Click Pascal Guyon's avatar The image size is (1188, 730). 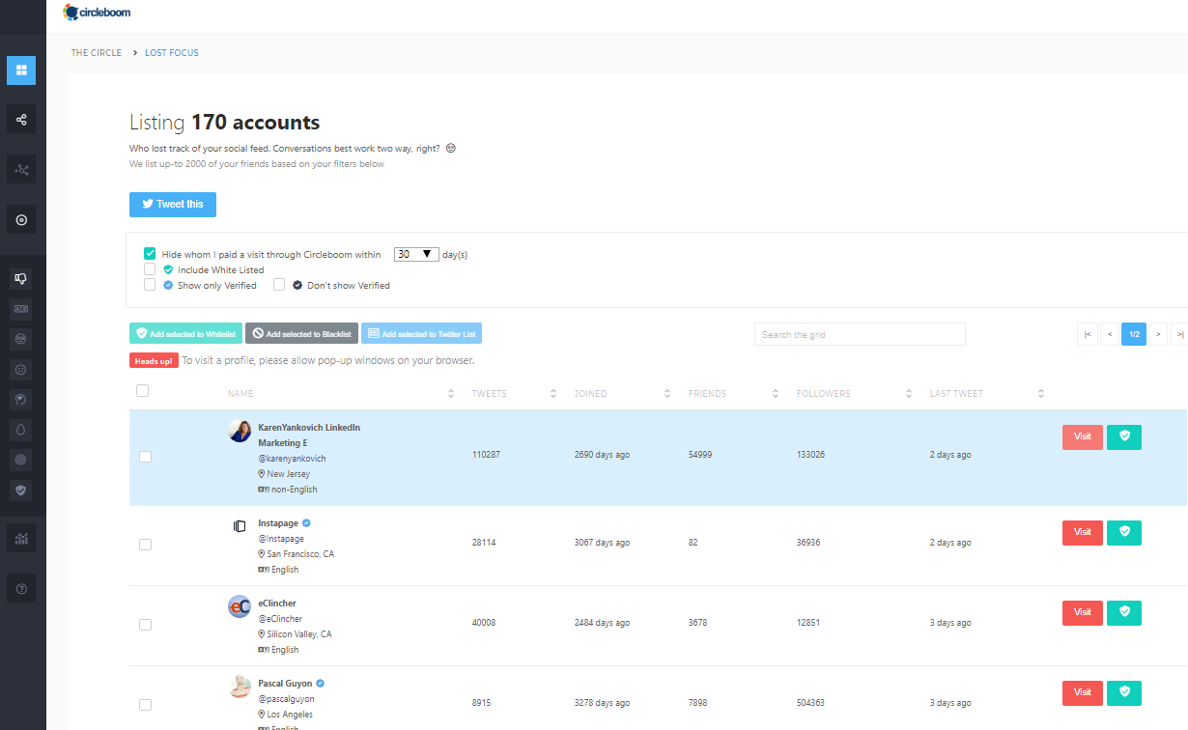coord(240,687)
